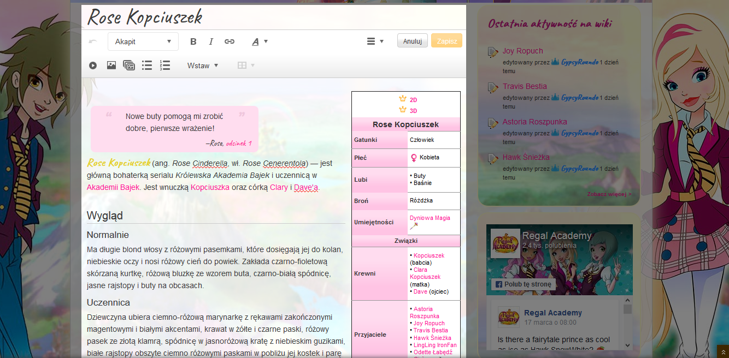Image resolution: width=729 pixels, height=358 pixels.
Task: Insert a single image into the article
Action: pos(111,65)
